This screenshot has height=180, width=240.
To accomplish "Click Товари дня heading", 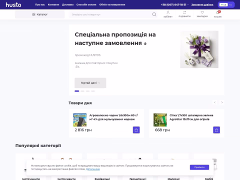I will coord(80,103).
